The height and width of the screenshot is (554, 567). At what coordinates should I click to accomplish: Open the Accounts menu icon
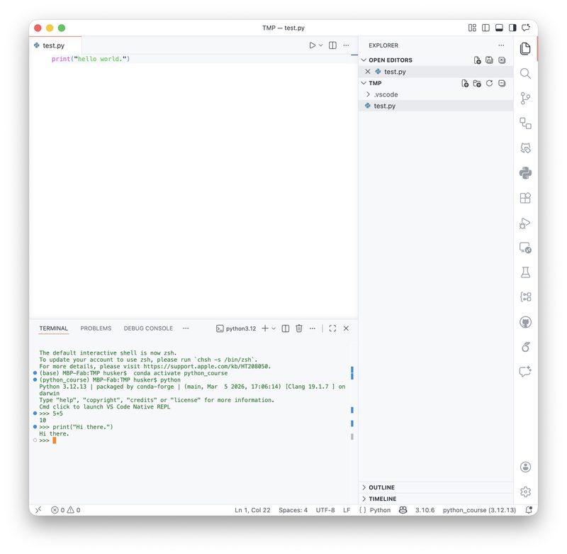(x=525, y=467)
